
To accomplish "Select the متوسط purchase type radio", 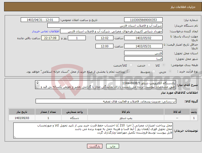I will point(154,71).
